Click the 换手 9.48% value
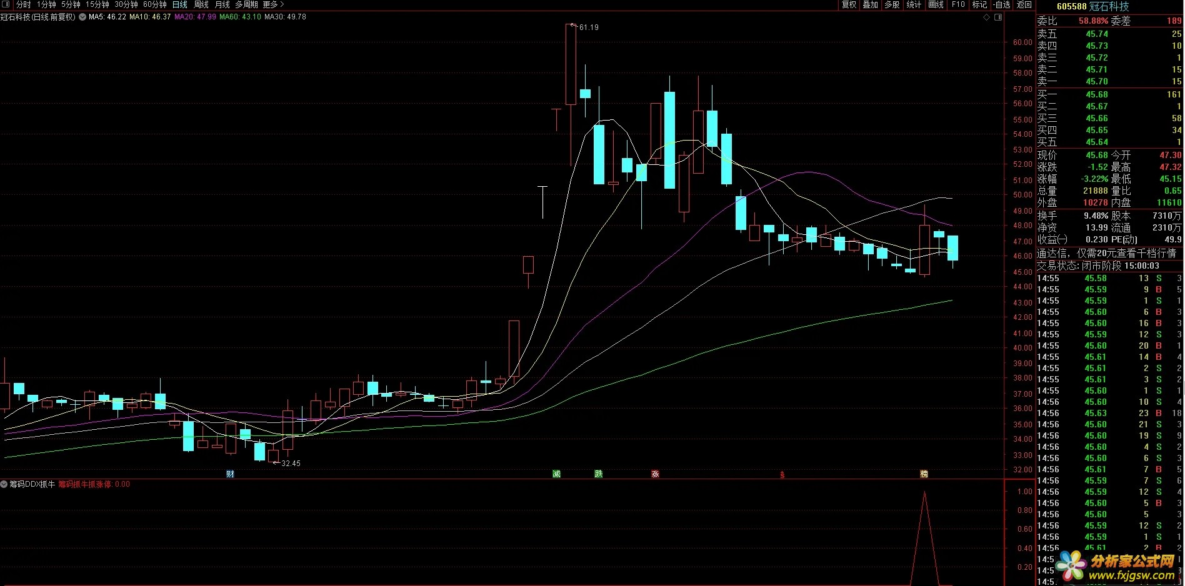 coord(1096,216)
